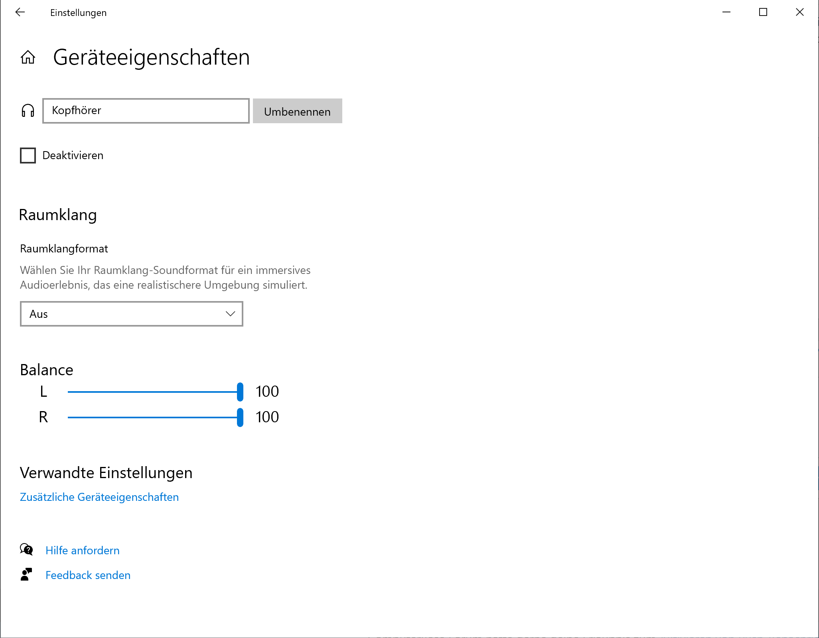Click the Hilfe anfordern speech bubble icon
The width and height of the screenshot is (819, 638).
[x=26, y=550]
